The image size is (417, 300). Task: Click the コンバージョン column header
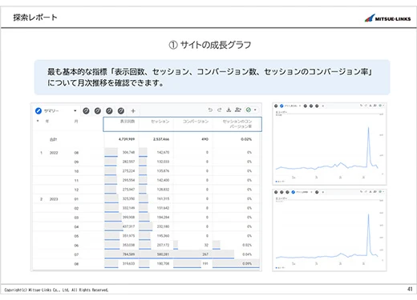[x=196, y=122]
